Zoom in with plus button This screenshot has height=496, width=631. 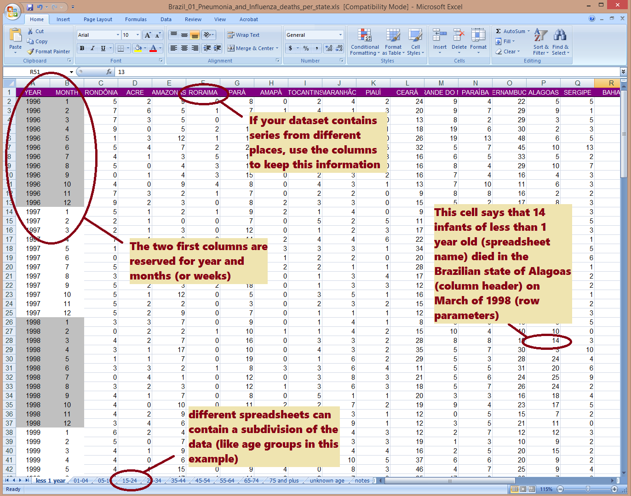pos(614,489)
